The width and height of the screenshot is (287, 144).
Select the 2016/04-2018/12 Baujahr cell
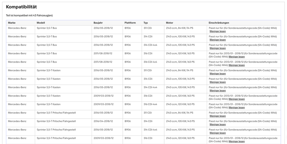(103, 121)
